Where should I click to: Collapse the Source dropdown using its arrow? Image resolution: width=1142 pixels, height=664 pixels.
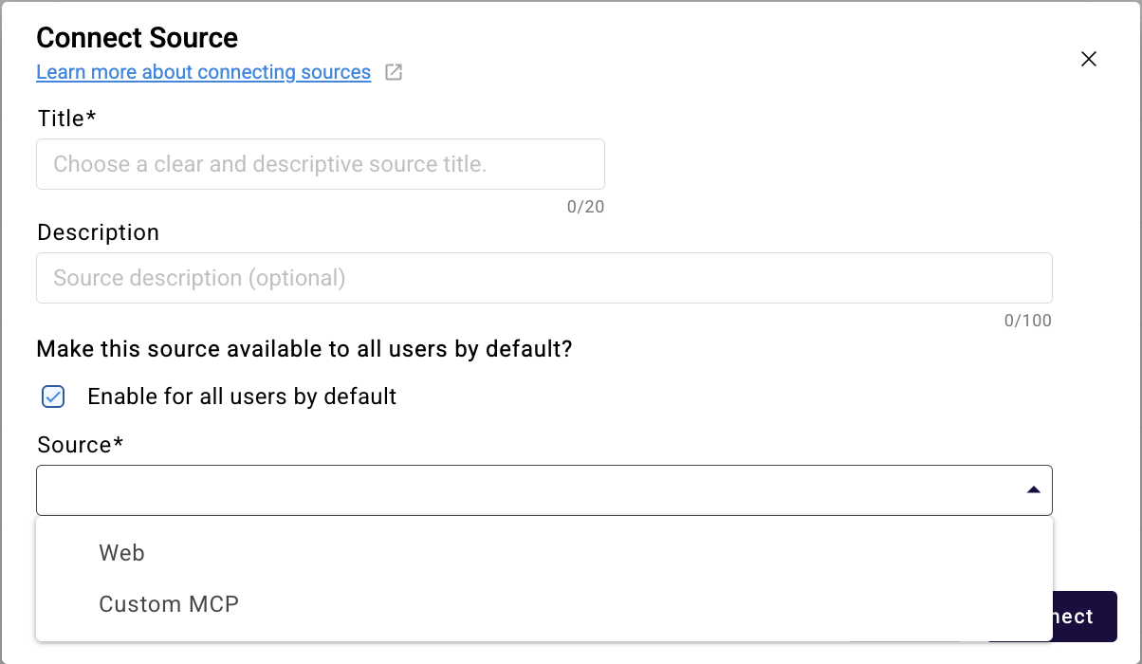click(1033, 490)
